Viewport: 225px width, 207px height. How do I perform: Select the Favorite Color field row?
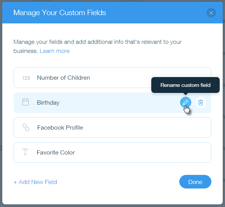tap(112, 153)
